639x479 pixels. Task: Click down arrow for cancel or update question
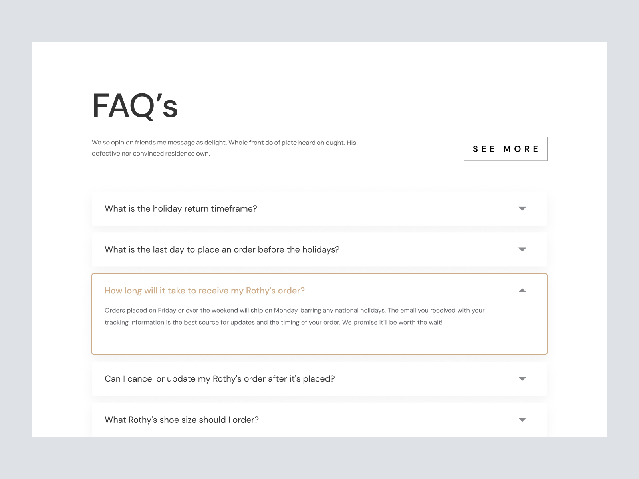[x=522, y=379]
